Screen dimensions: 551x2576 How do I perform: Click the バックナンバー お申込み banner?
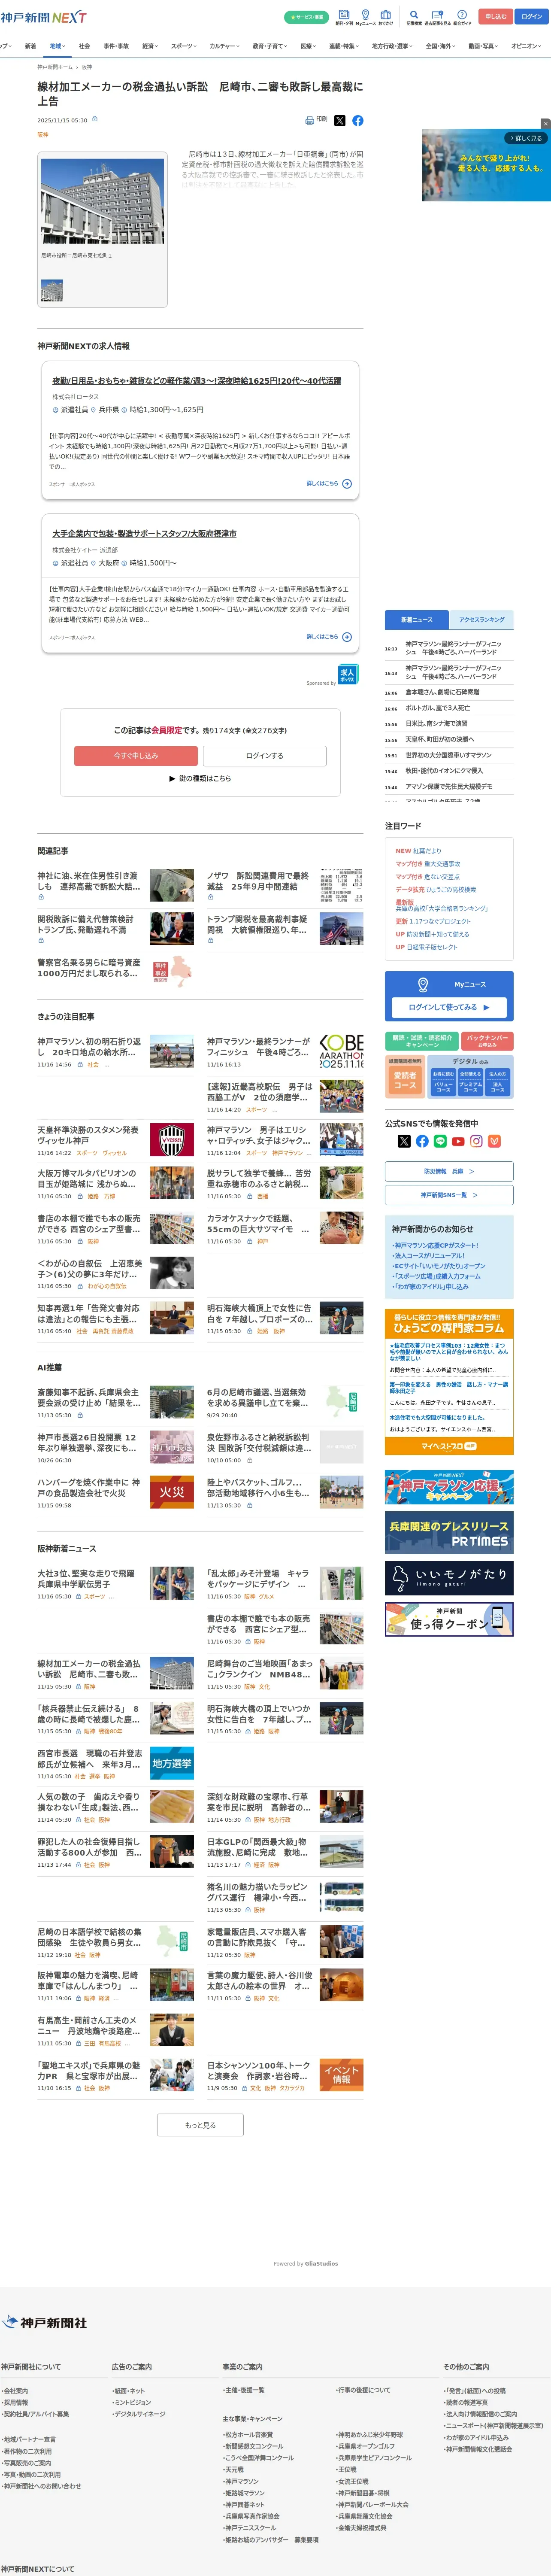[488, 1041]
